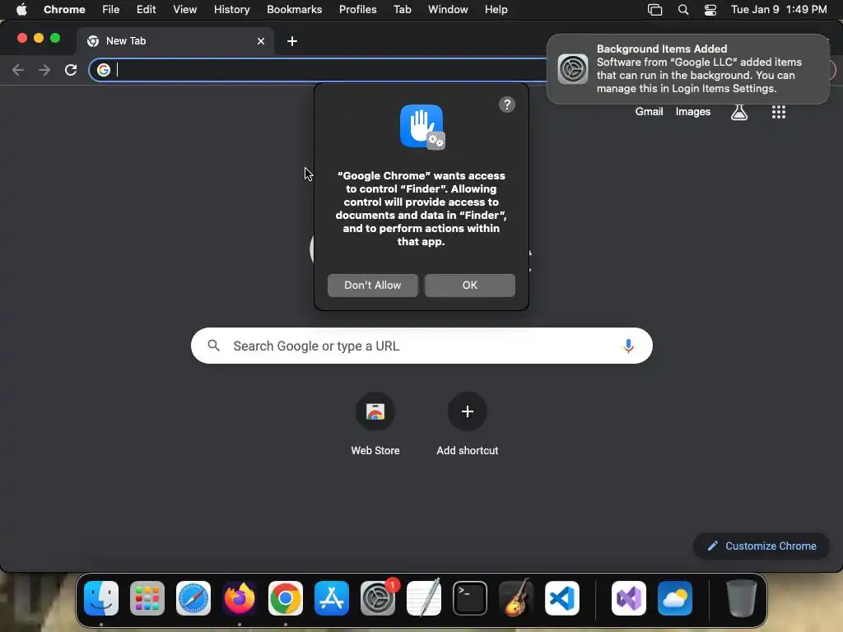Click OK to allow Finder control
Screen dimensions: 843x632
click(x=470, y=286)
